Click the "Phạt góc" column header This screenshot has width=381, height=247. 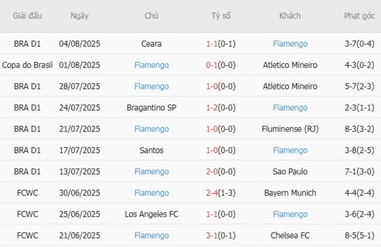pos(359,16)
